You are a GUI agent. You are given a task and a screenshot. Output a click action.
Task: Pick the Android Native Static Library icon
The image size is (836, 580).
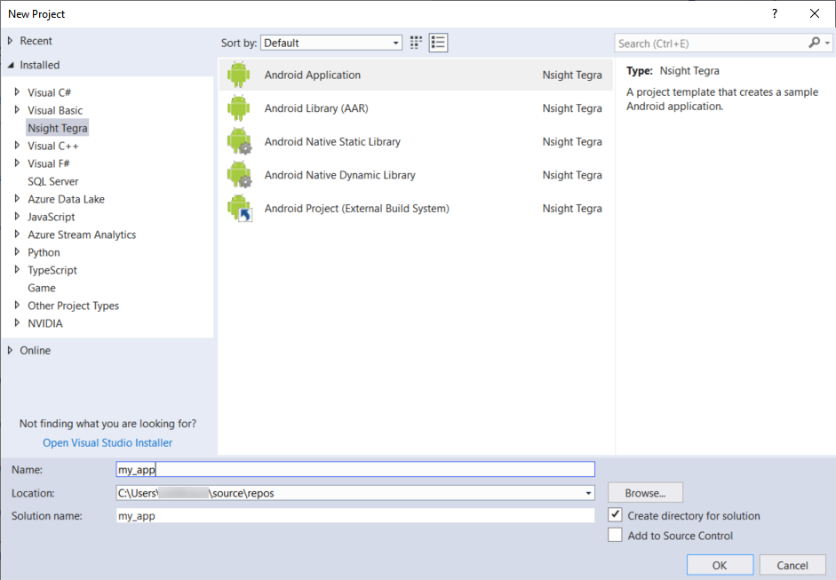point(239,142)
